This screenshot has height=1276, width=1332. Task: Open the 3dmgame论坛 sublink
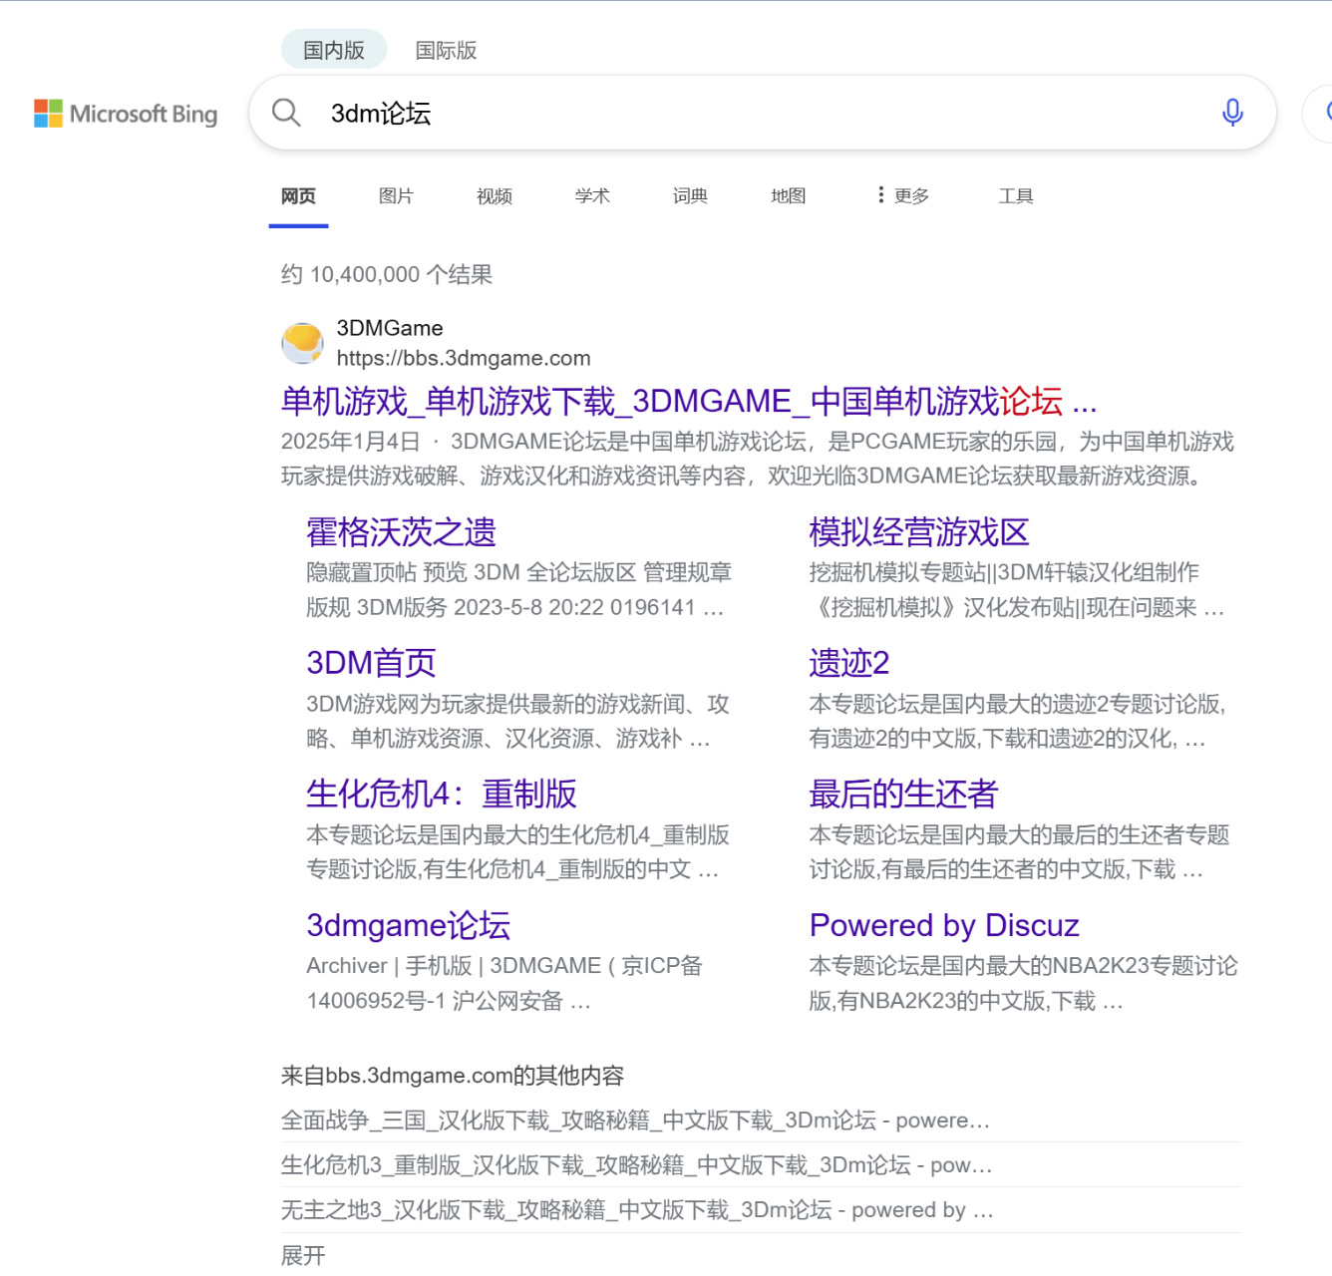tap(409, 925)
